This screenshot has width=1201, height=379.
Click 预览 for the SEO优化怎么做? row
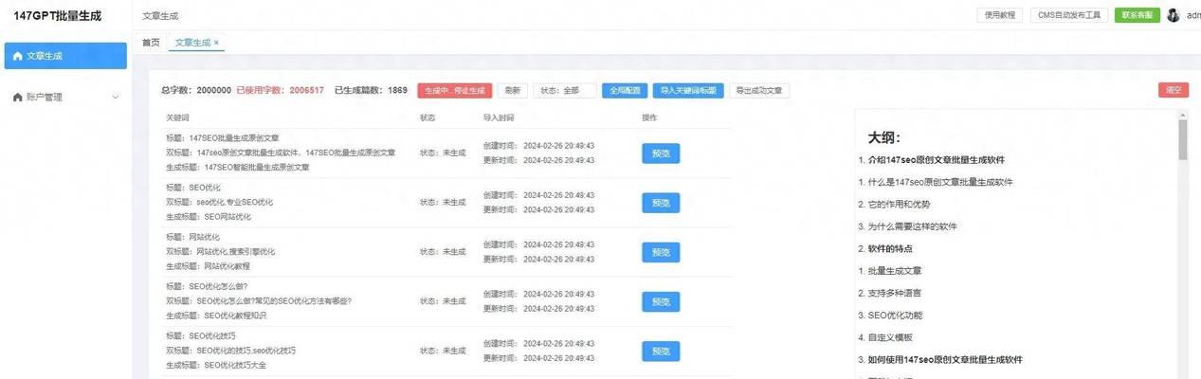point(661,302)
